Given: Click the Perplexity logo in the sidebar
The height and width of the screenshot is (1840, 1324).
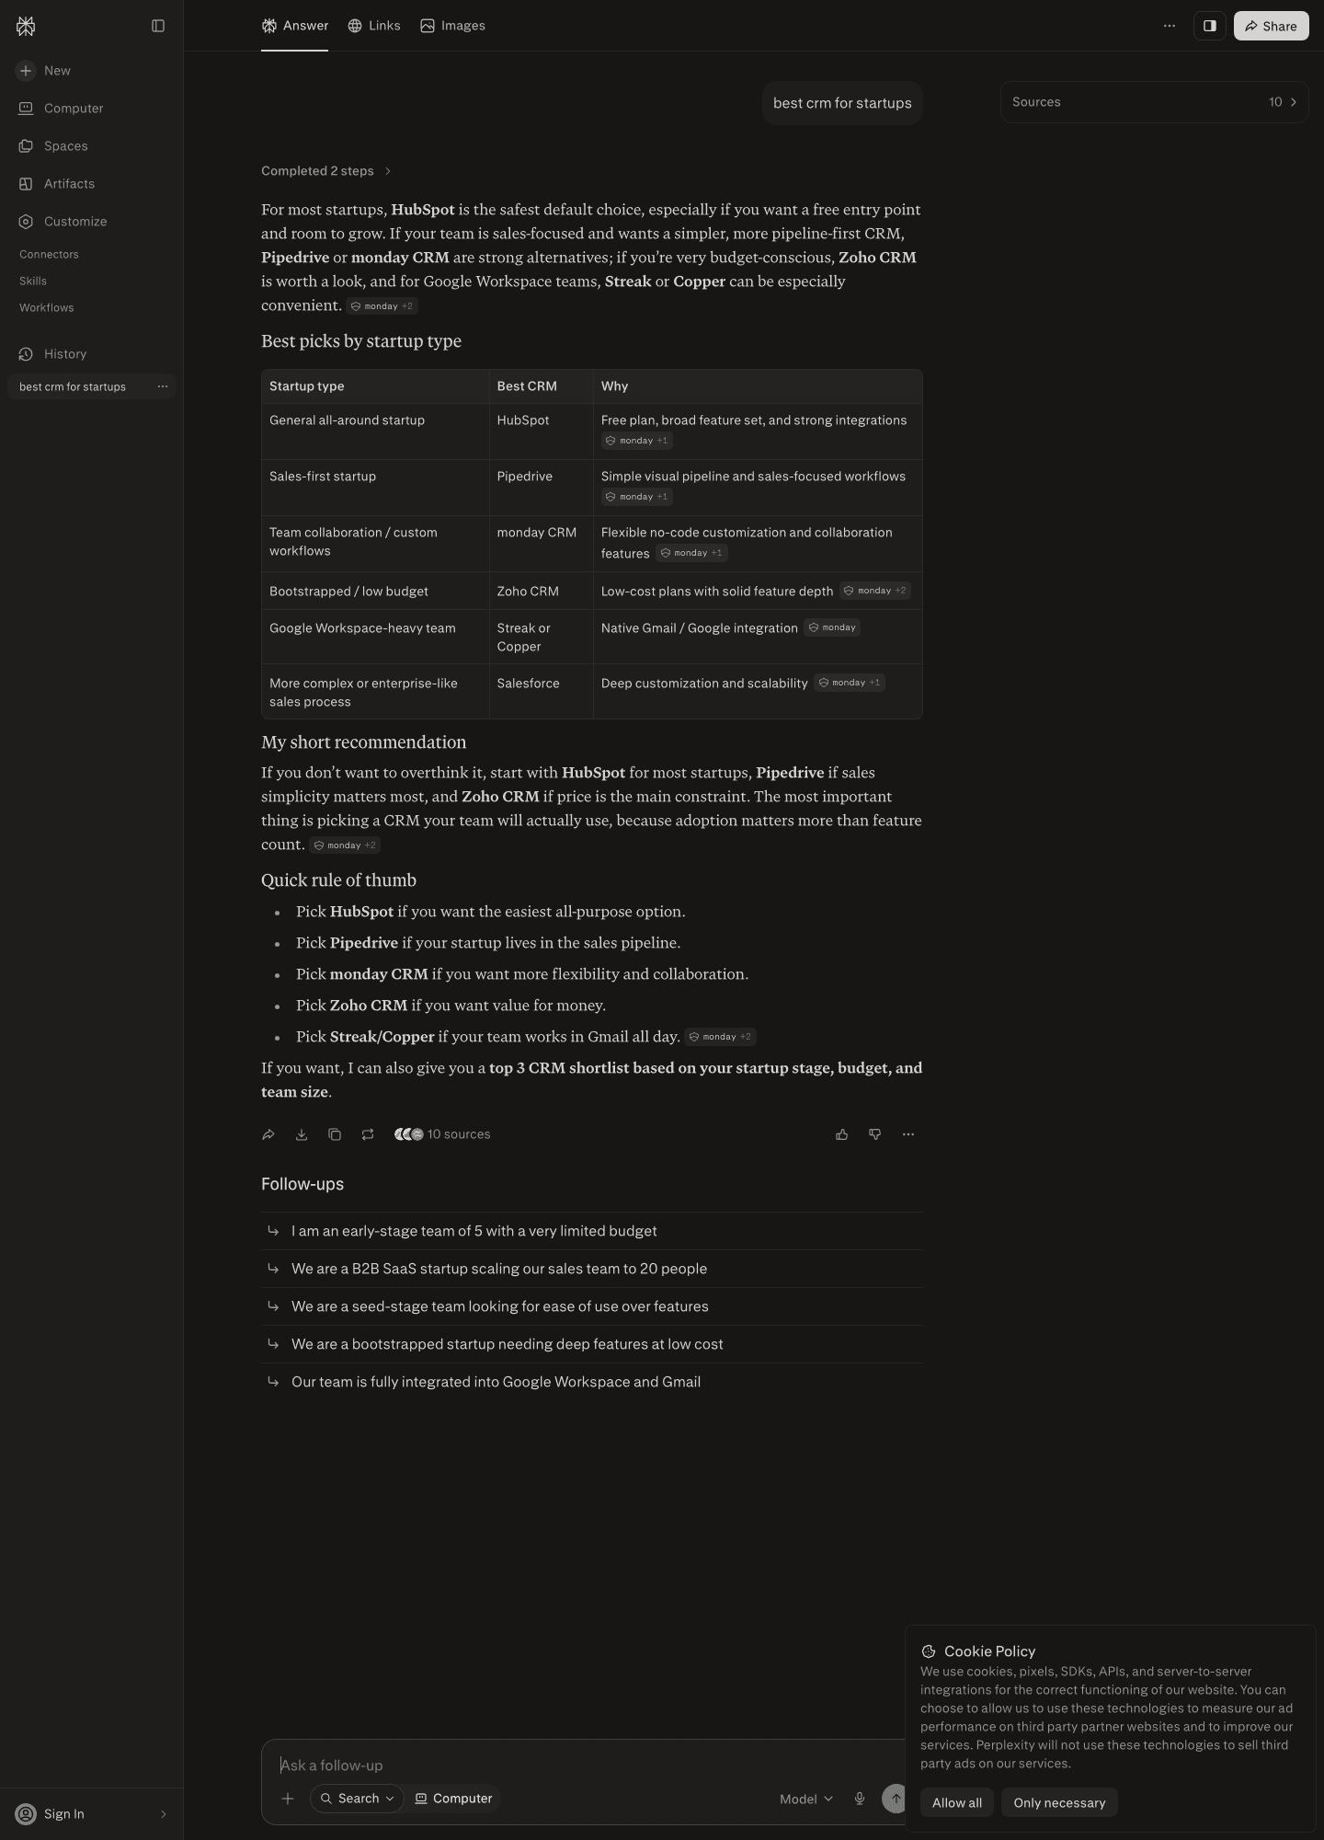Looking at the screenshot, I should [x=26, y=26].
